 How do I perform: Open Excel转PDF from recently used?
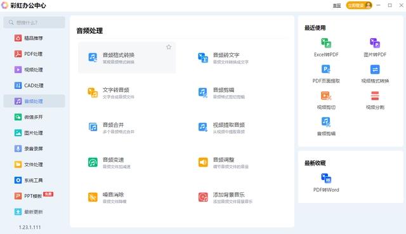[x=326, y=48]
